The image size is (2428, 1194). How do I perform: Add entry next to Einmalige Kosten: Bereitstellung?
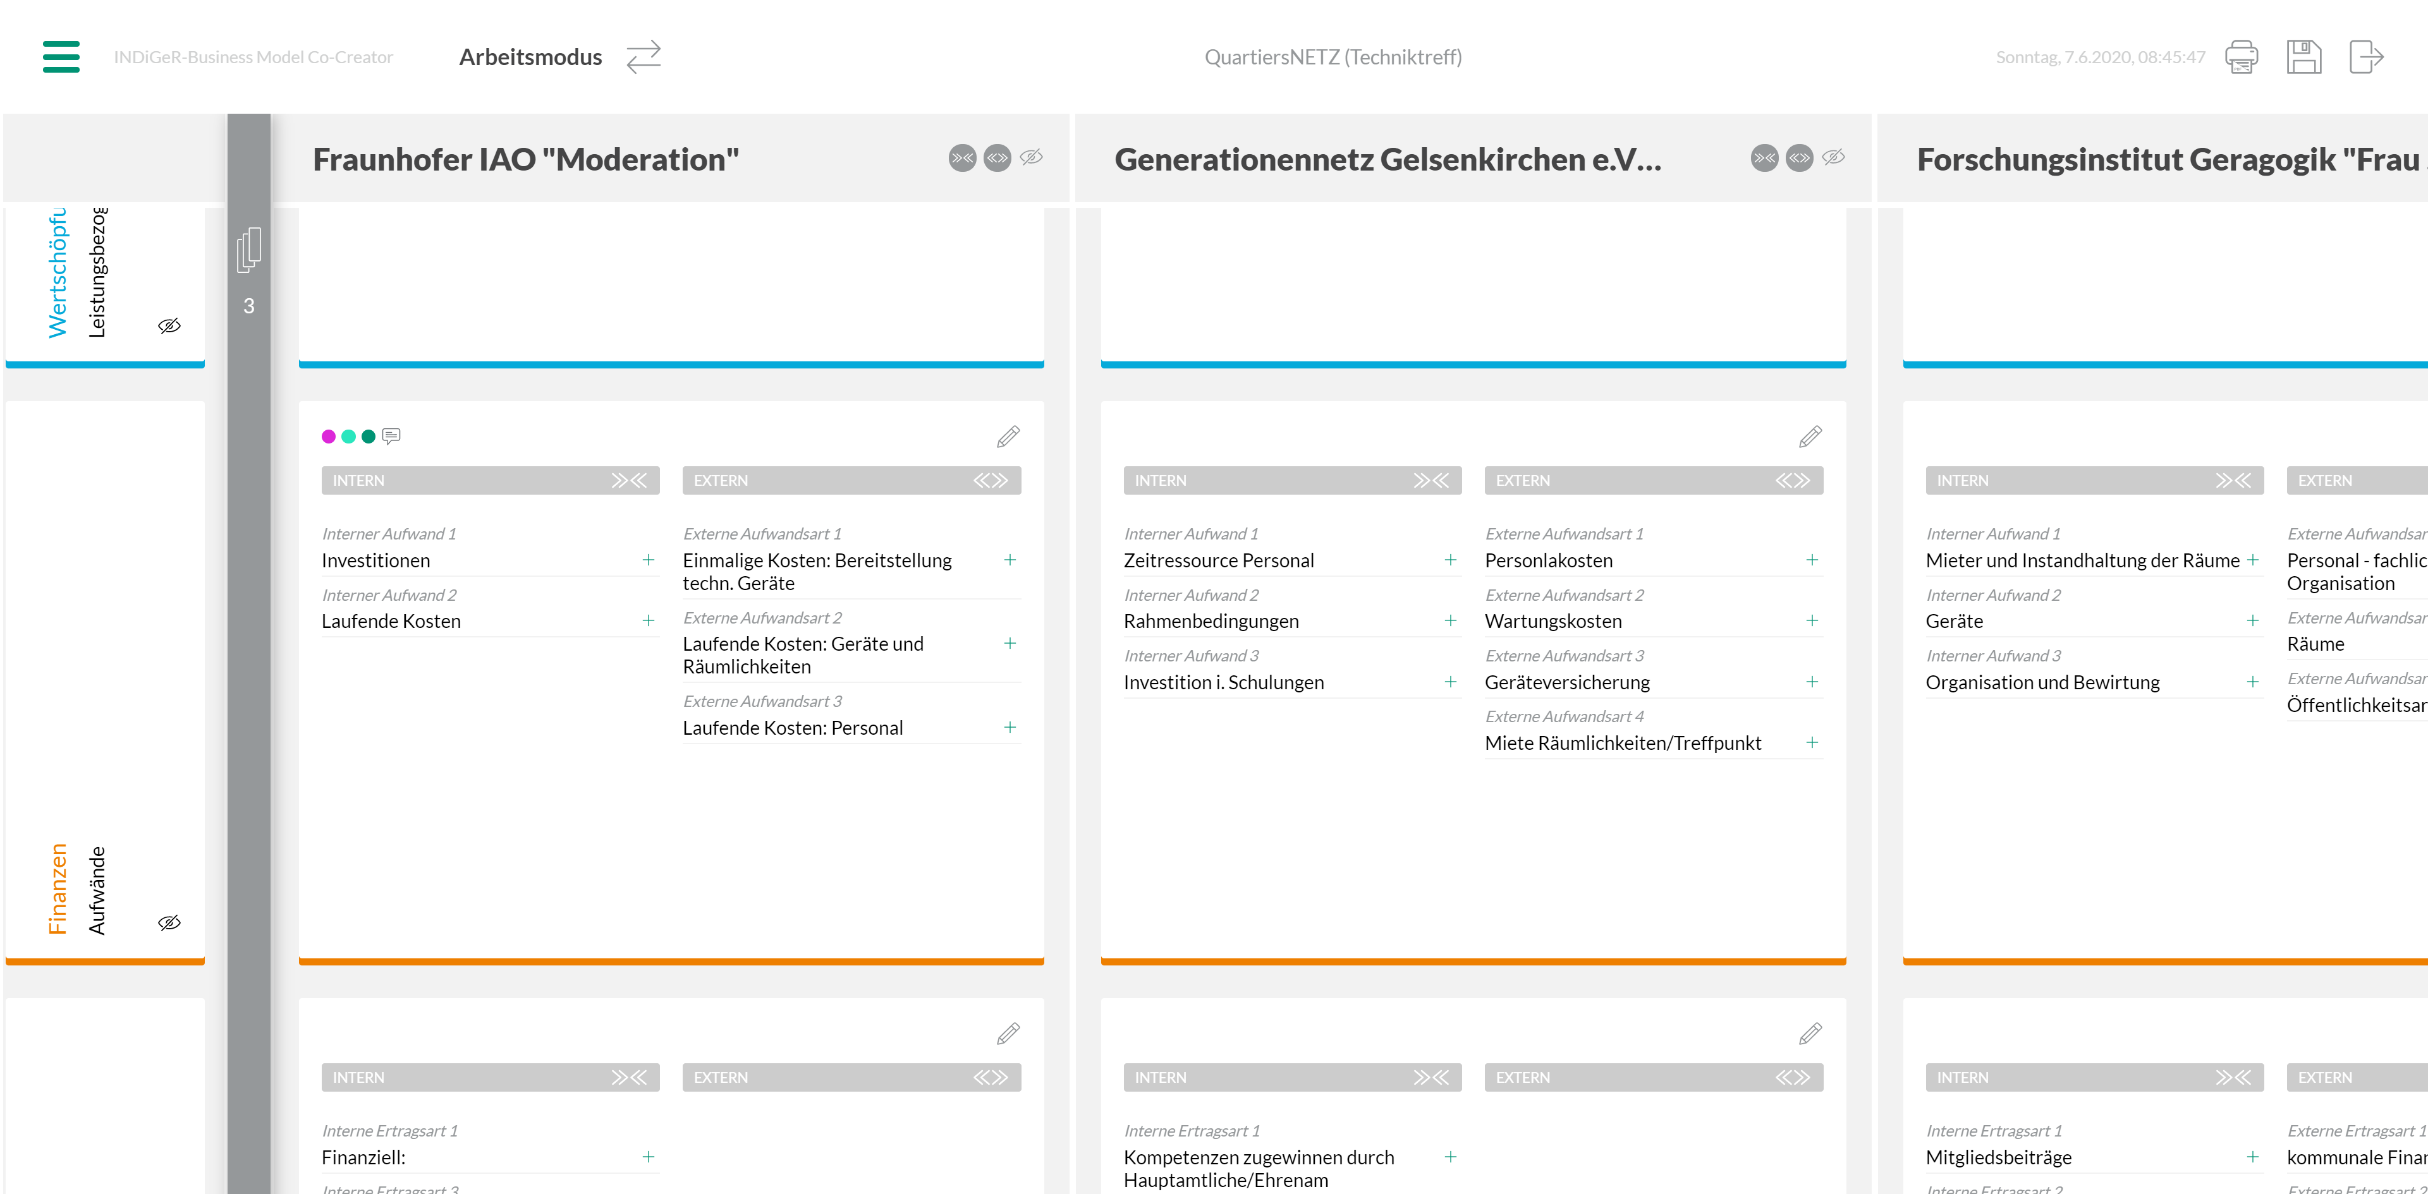pos(1010,559)
